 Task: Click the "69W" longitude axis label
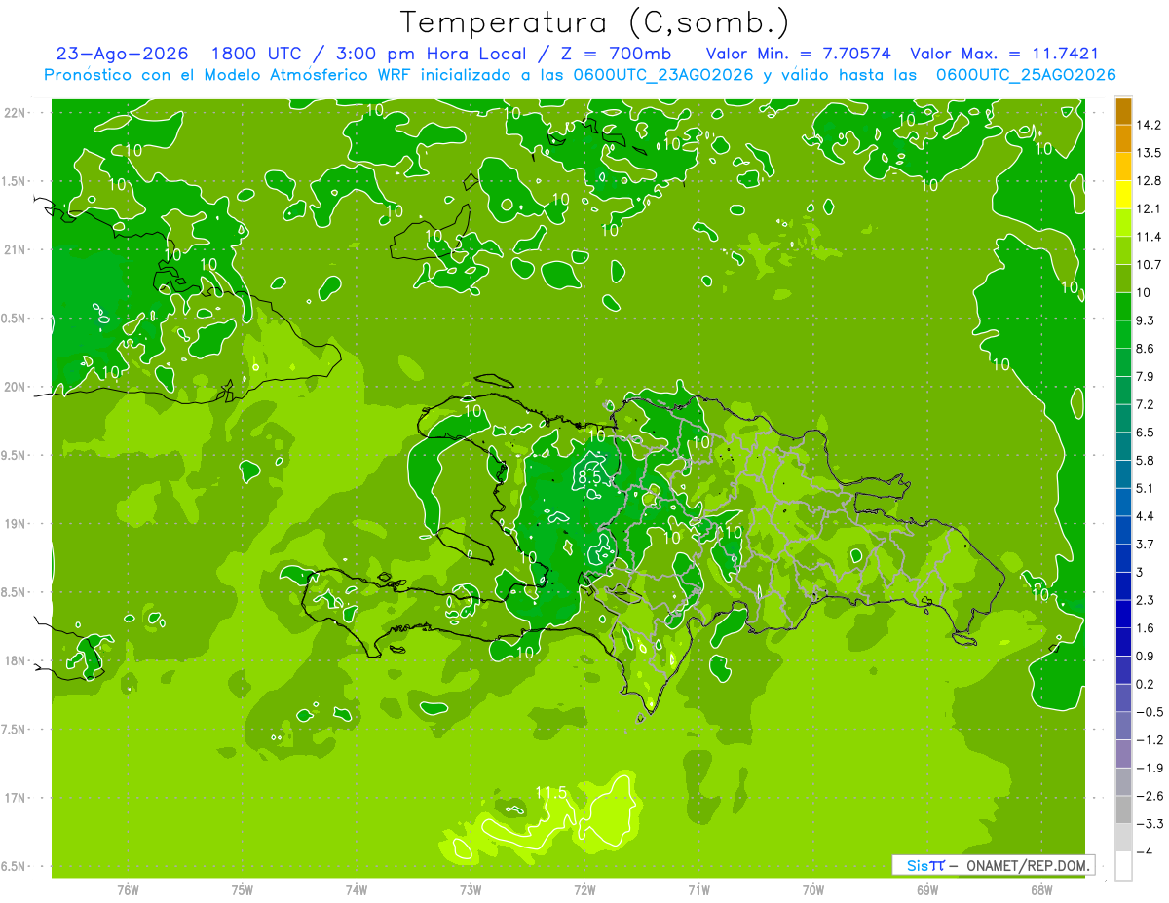click(x=927, y=889)
